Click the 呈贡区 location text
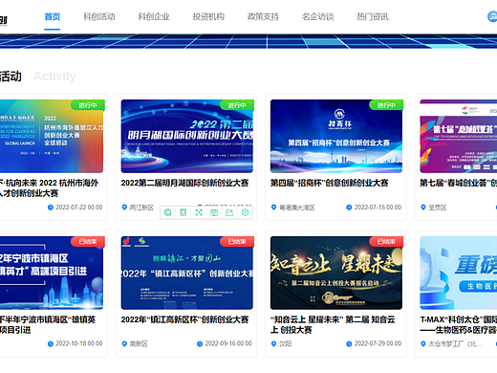Screen dimensions: 497x373 pyautogui.click(x=438, y=208)
